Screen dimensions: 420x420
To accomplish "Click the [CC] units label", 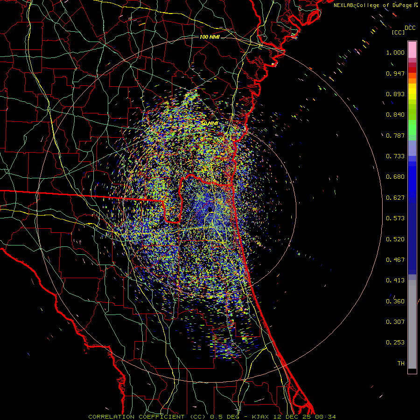I will pos(398,32).
